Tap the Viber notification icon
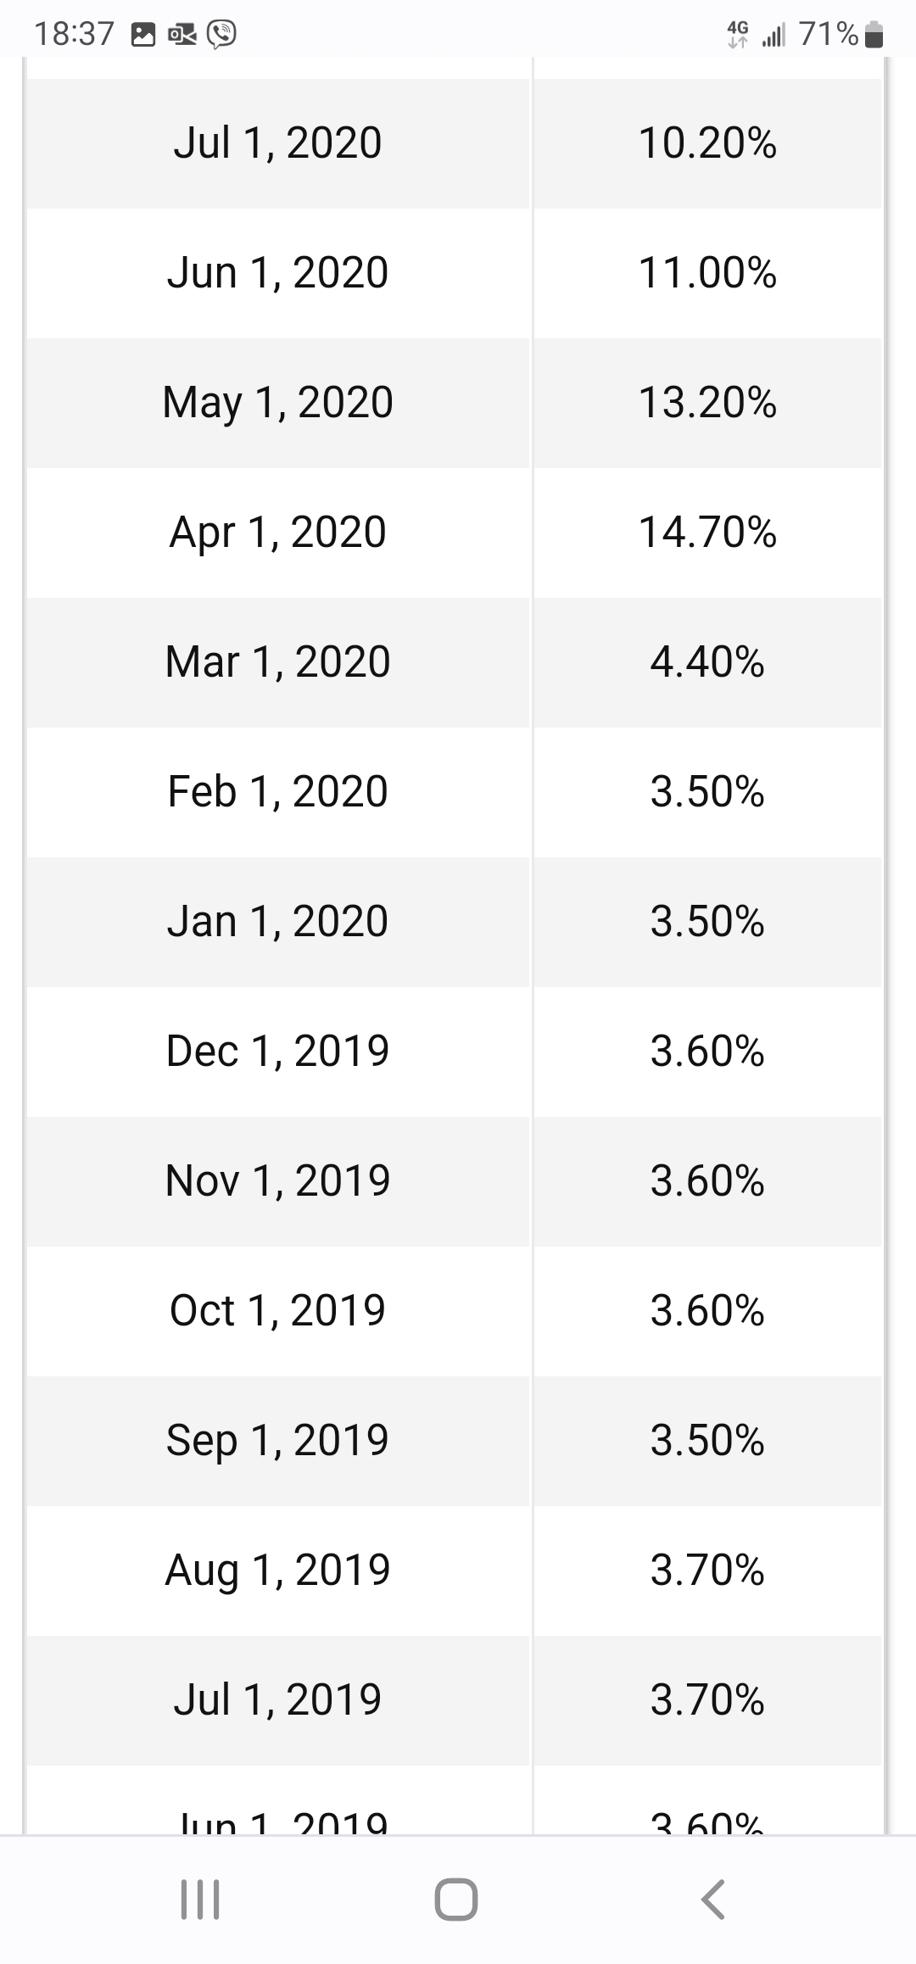The image size is (916, 1964). pos(222,34)
